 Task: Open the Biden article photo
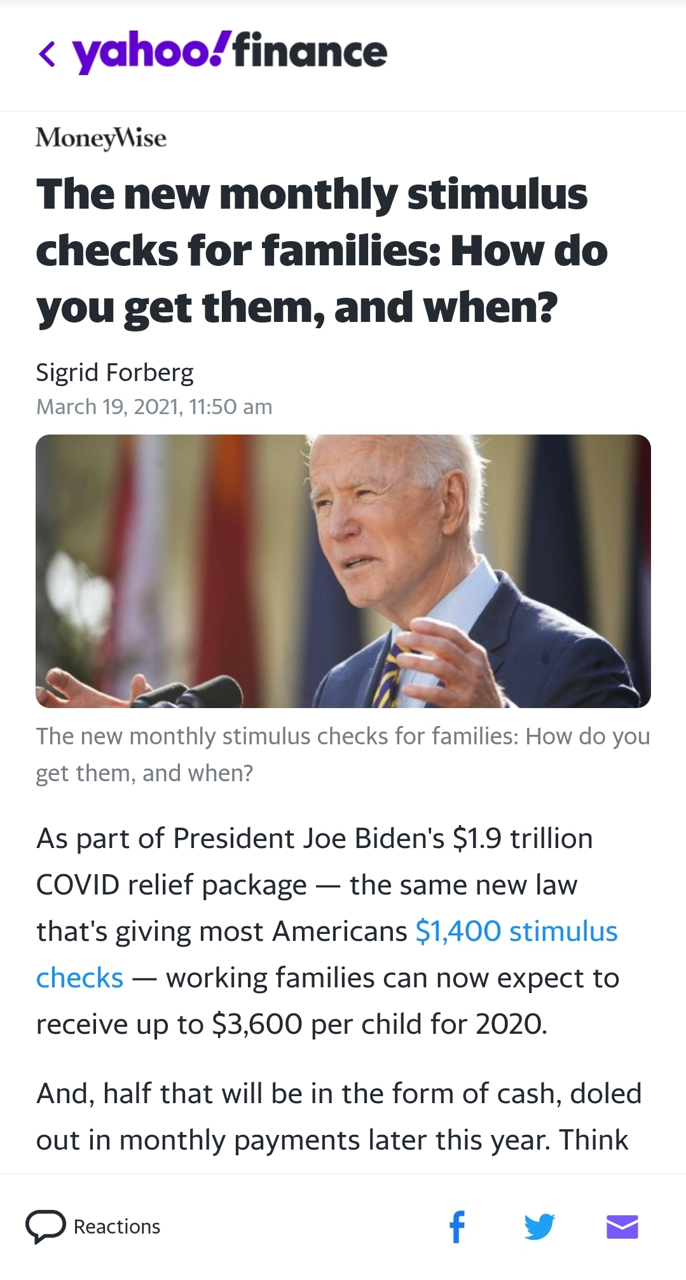pyautogui.click(x=343, y=571)
